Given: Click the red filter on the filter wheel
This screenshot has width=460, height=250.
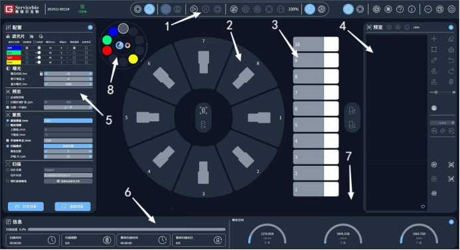Looking at the screenshot, I should click(x=107, y=50).
